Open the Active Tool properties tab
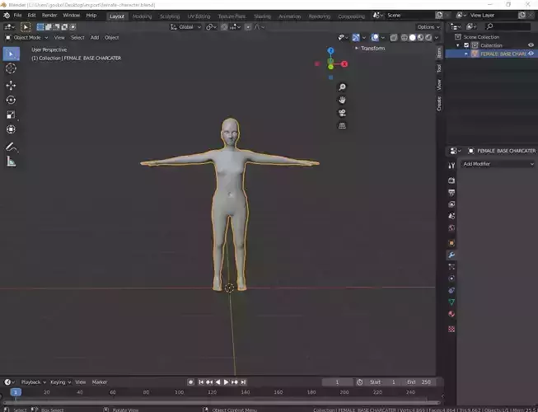 (451, 166)
